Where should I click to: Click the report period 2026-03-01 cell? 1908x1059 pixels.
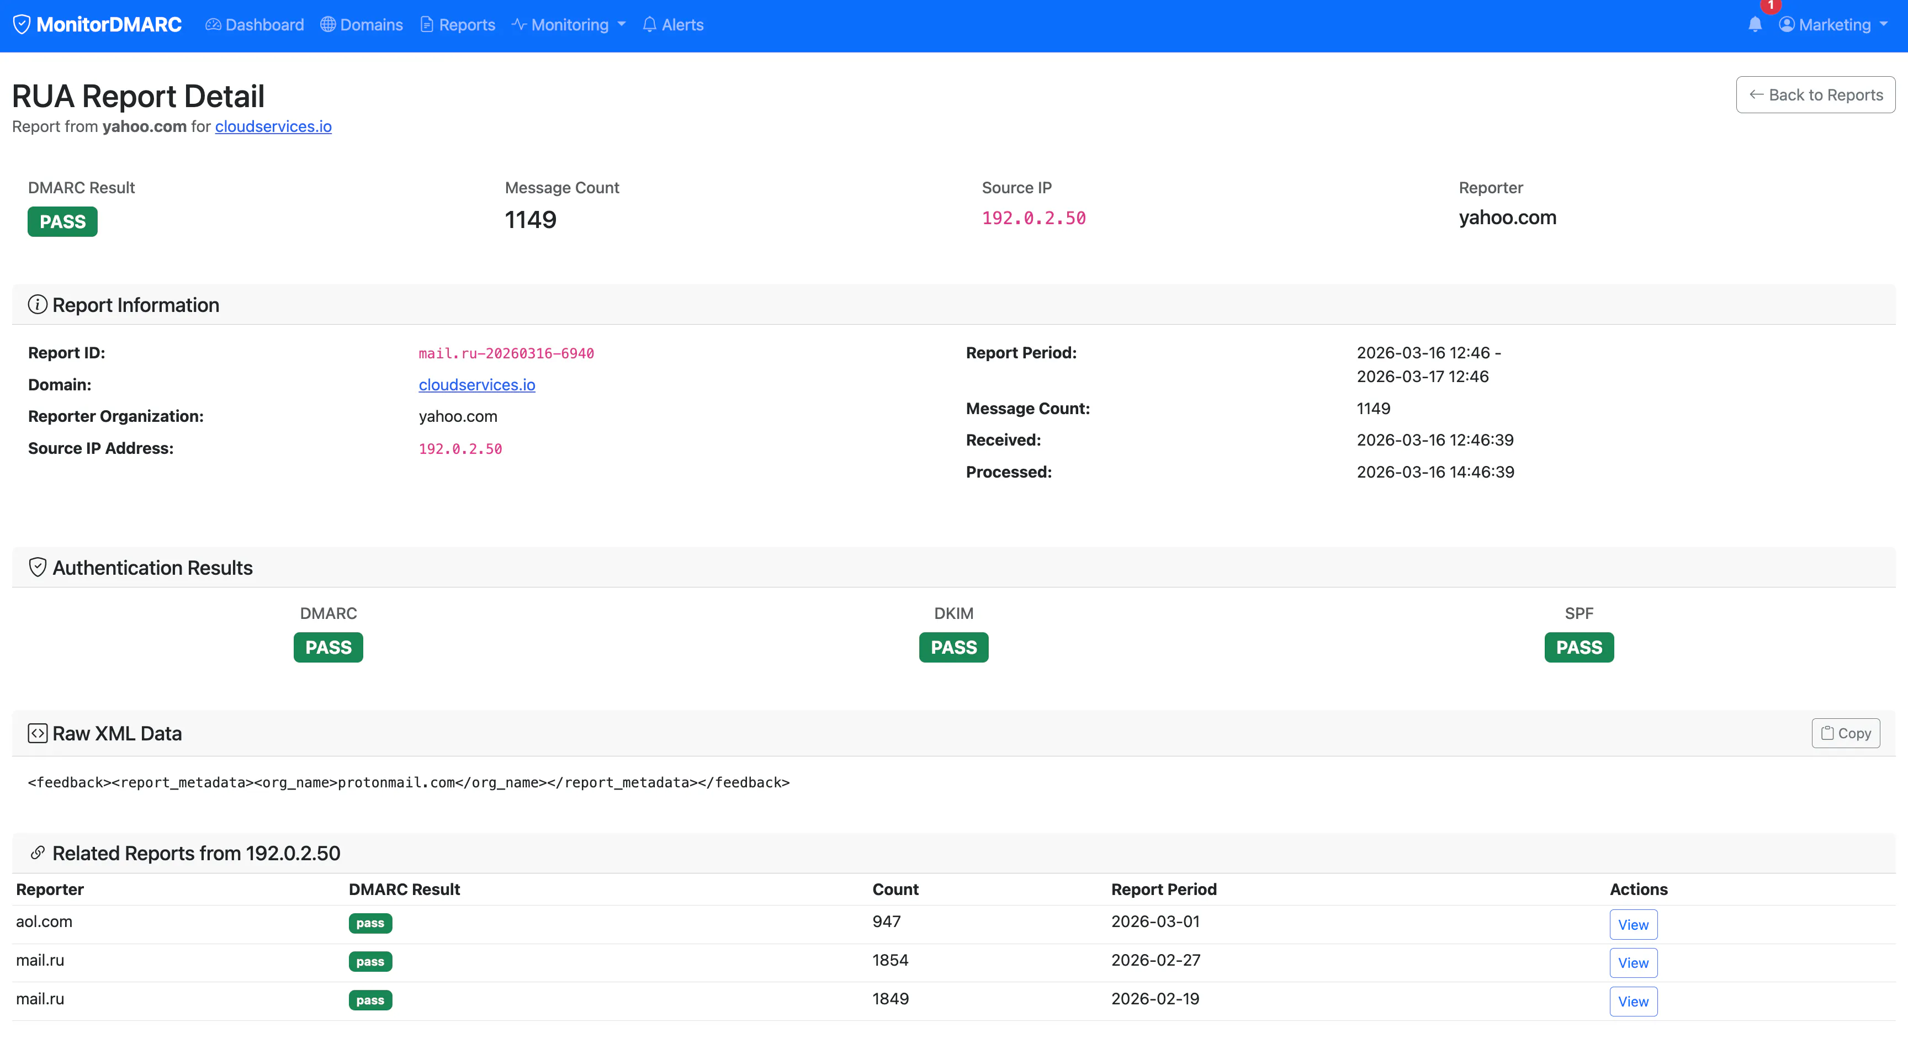coord(1156,922)
